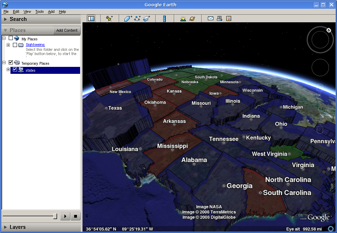
Task: Expand the states tree item
Action: [x=8, y=70]
